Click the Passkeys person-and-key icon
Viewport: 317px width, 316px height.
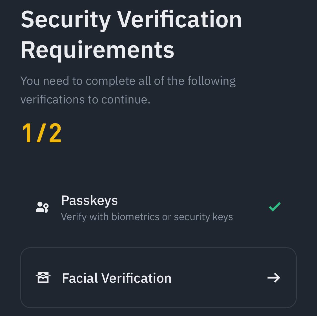[x=42, y=207]
